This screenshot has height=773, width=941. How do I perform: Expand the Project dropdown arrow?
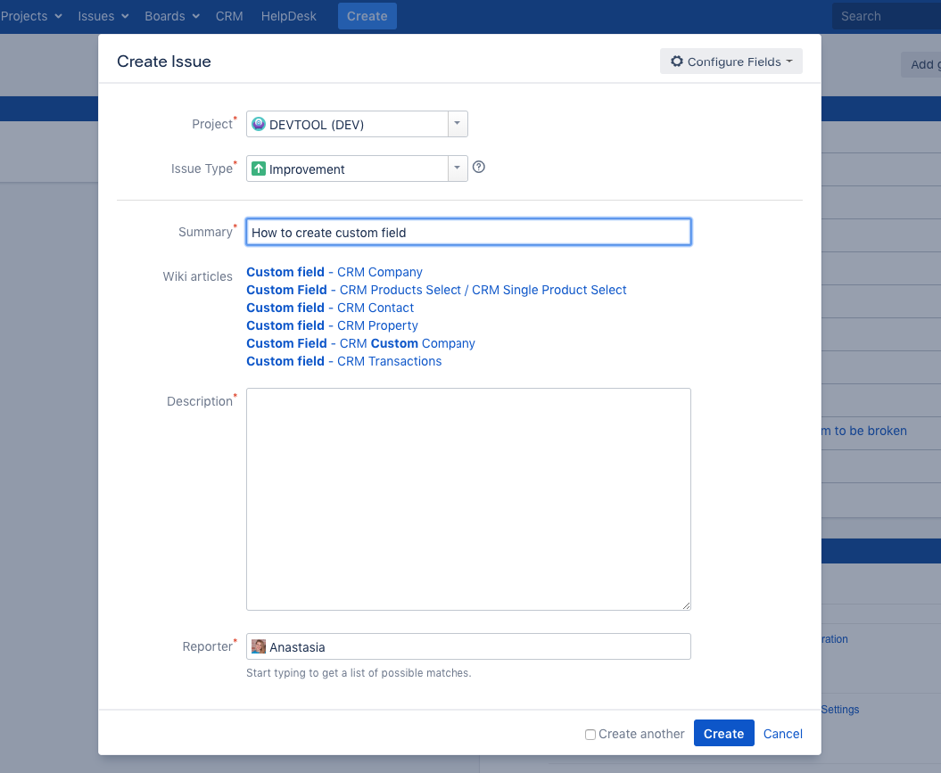coord(457,125)
